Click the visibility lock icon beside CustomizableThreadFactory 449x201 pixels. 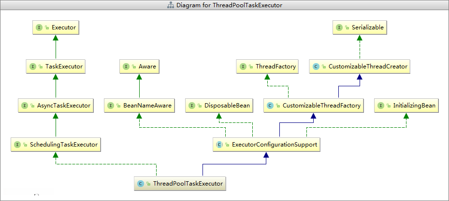278,106
